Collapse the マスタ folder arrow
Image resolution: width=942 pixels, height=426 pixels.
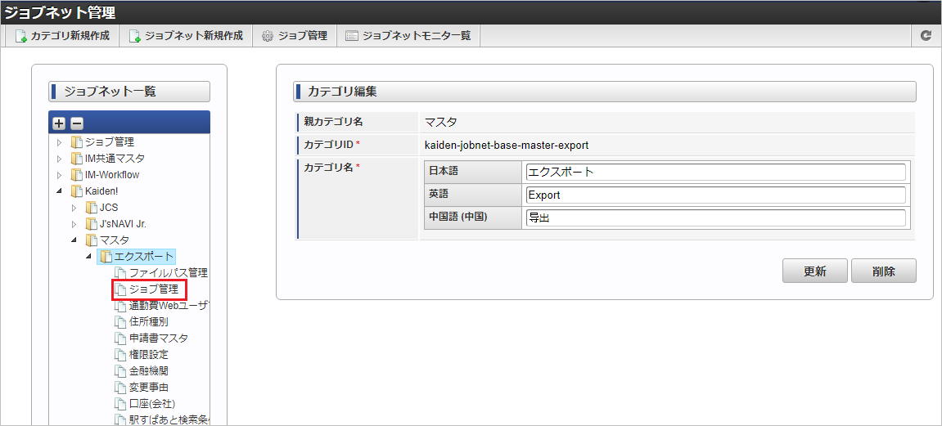point(74,240)
